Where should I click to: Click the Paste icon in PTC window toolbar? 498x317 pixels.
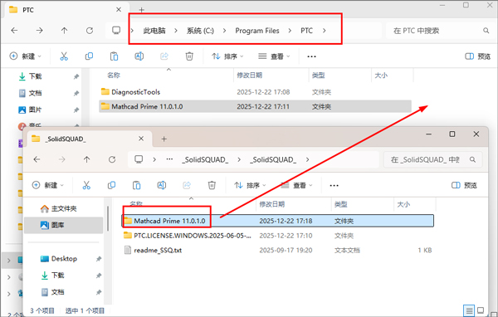tap(114, 56)
